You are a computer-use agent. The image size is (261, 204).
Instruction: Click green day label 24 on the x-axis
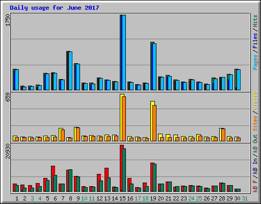[x=191, y=198]
